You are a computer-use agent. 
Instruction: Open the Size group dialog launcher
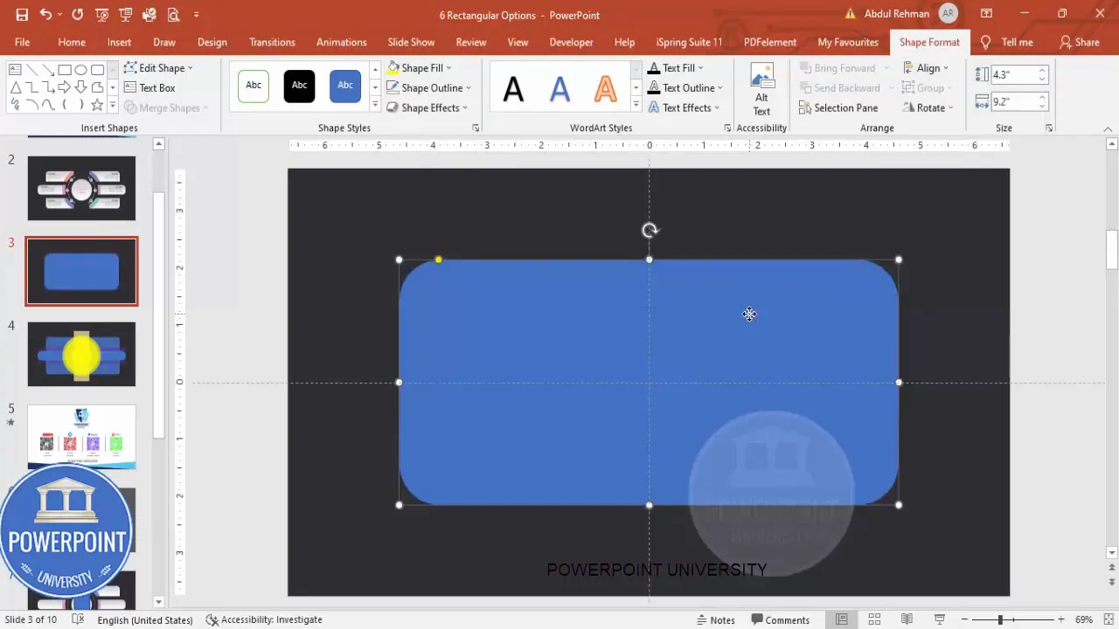coord(1049,128)
